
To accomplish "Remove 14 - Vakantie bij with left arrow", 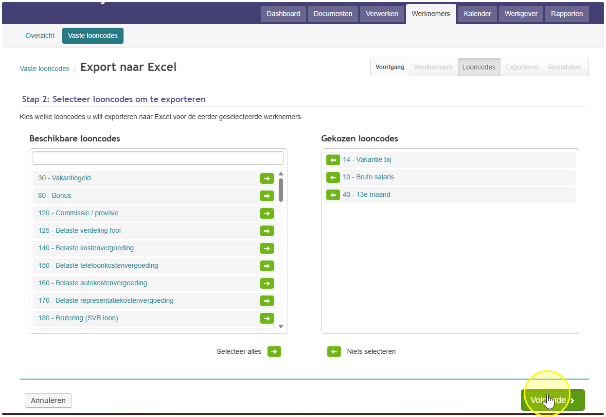I will click(x=333, y=160).
